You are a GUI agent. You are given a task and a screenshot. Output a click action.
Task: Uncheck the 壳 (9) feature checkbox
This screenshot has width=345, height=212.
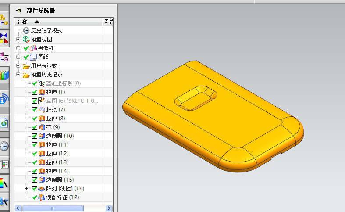point(35,127)
